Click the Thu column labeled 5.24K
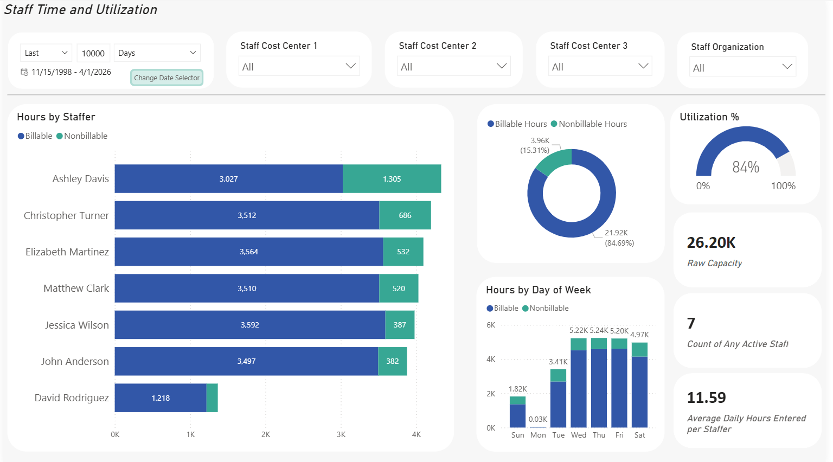This screenshot has width=833, height=462. [x=599, y=383]
